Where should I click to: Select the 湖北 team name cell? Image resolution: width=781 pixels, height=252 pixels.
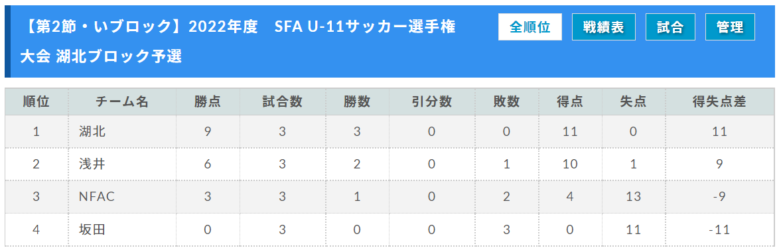(122, 131)
